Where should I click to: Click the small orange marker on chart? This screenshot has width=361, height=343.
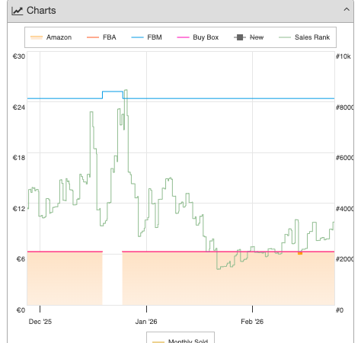click(300, 253)
